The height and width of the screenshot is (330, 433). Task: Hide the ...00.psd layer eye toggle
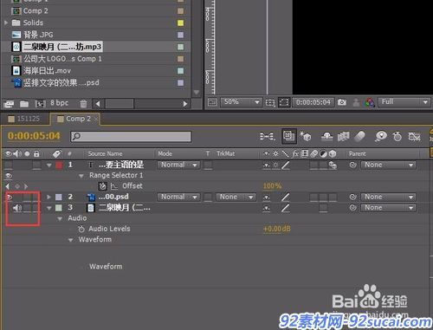pyautogui.click(x=10, y=197)
